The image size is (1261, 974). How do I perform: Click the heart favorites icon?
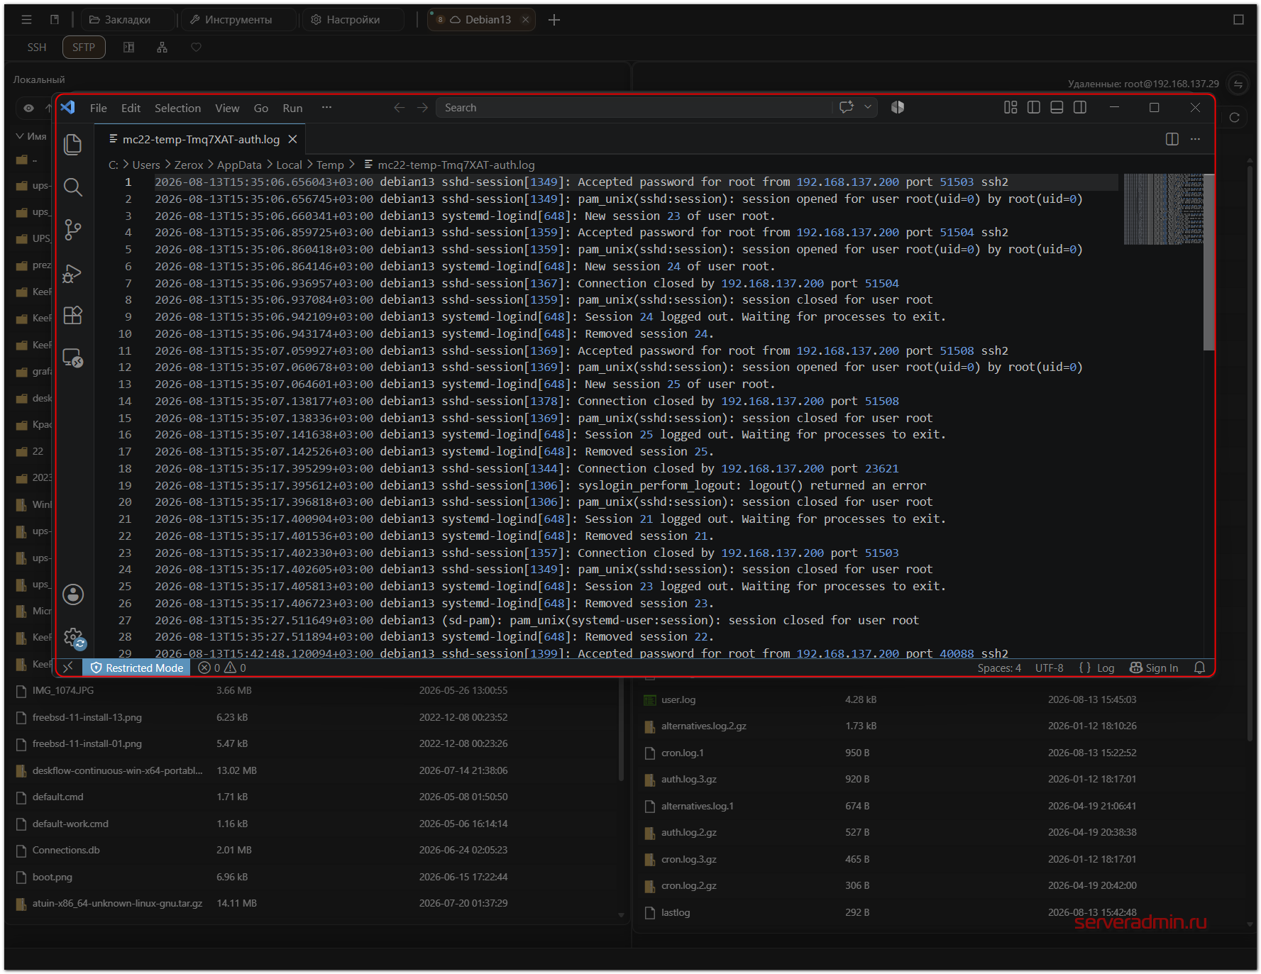tap(197, 48)
